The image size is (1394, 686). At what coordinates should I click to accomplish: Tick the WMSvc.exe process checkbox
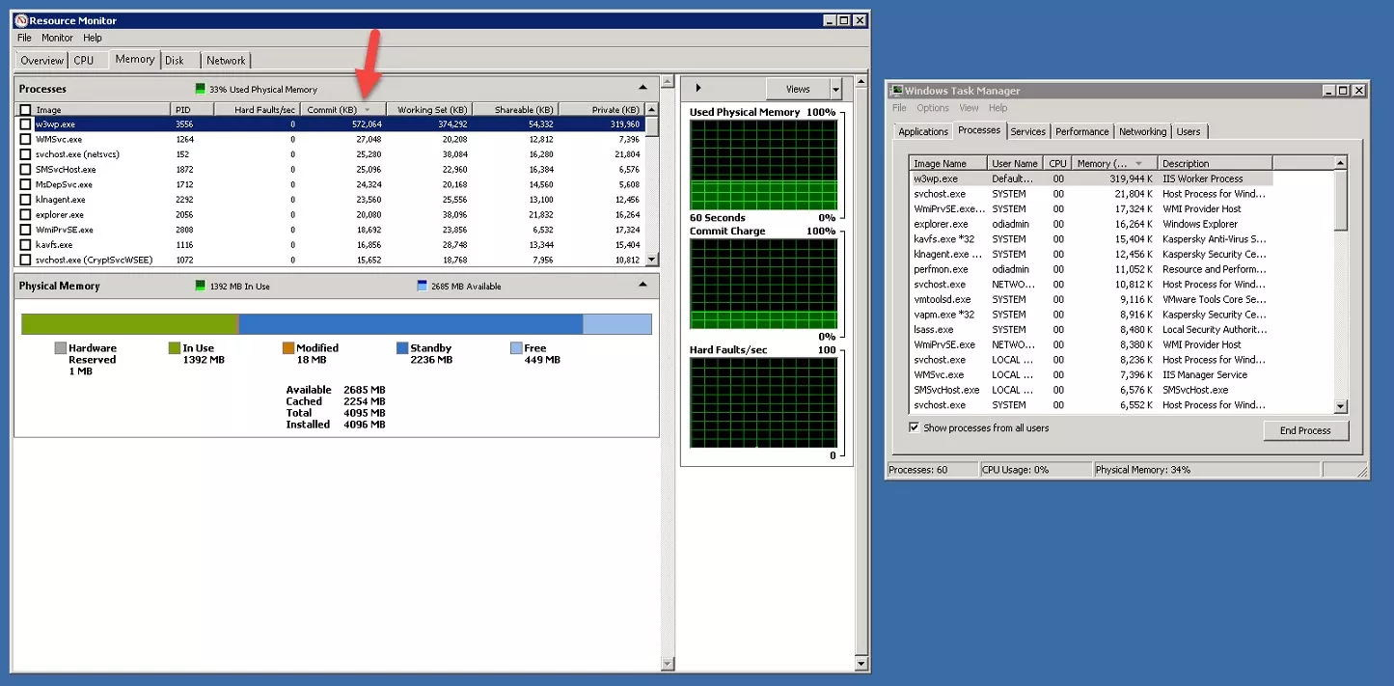(26, 139)
